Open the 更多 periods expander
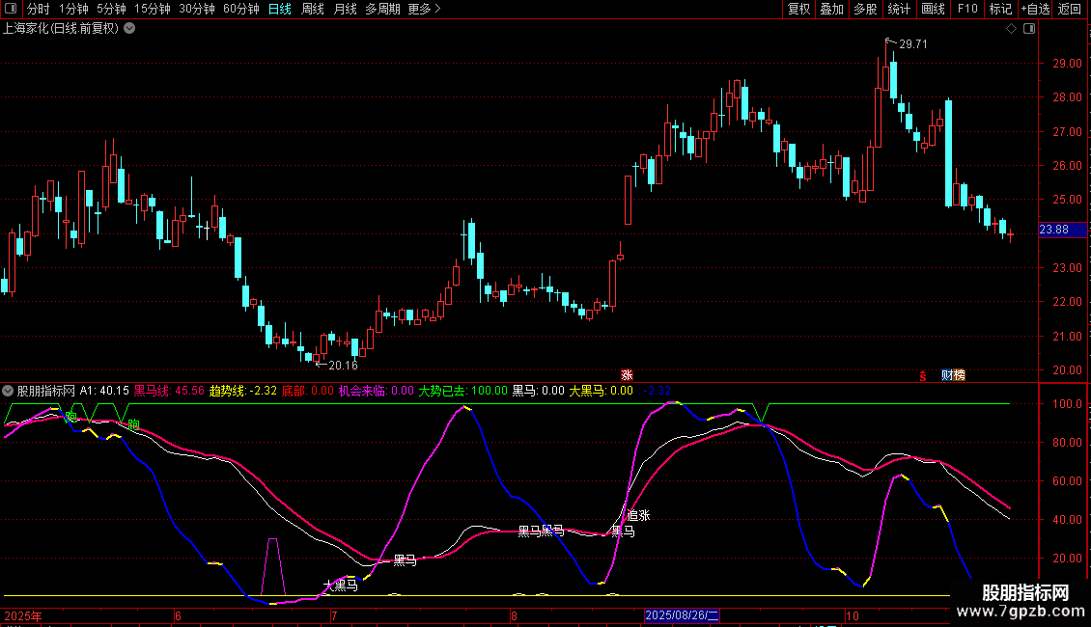This screenshot has width=1091, height=627. pyautogui.click(x=424, y=10)
